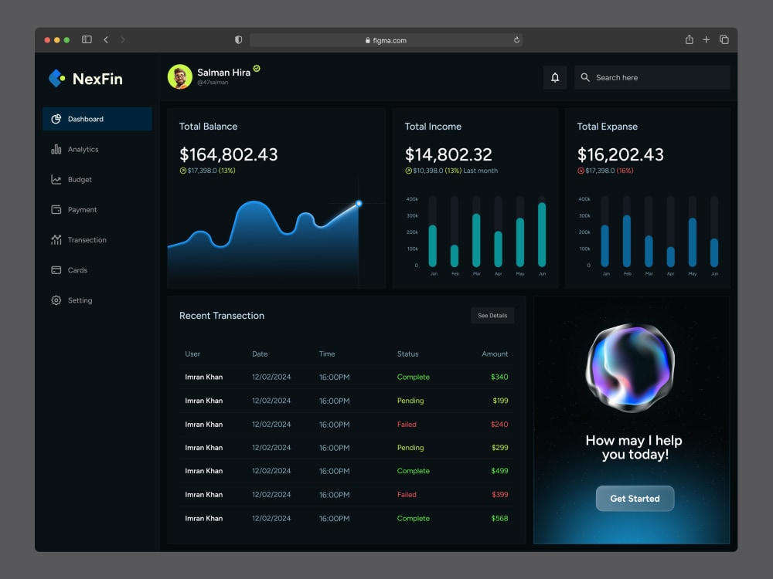The image size is (773, 579).
Task: Click the Feb bar in the Total Expanse chart
Action: click(627, 241)
